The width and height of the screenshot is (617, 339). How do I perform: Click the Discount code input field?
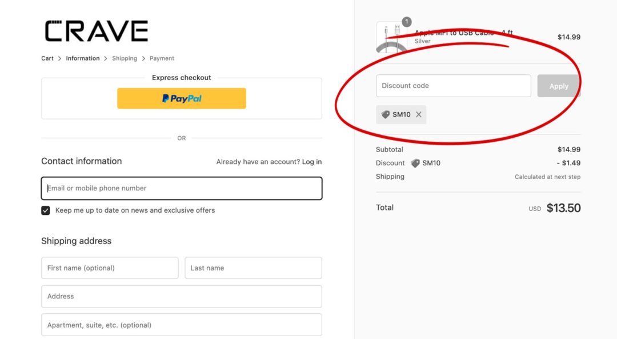pyautogui.click(x=453, y=85)
